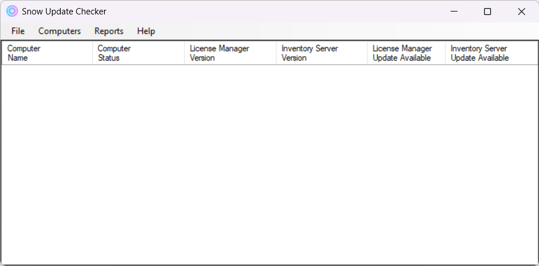Click the Snow Update Checker app icon
Screen dimensions: 539x266
[12, 12]
